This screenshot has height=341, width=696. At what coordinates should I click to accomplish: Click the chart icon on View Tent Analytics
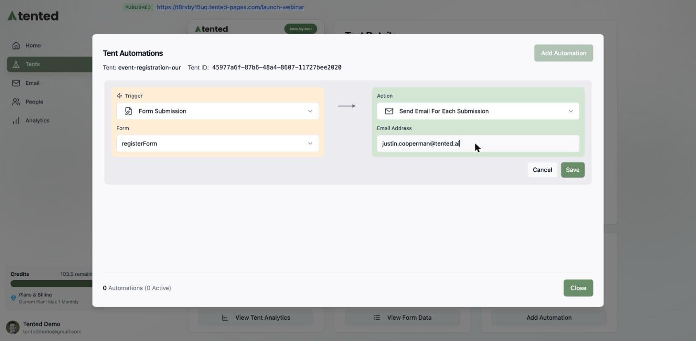[225, 317]
